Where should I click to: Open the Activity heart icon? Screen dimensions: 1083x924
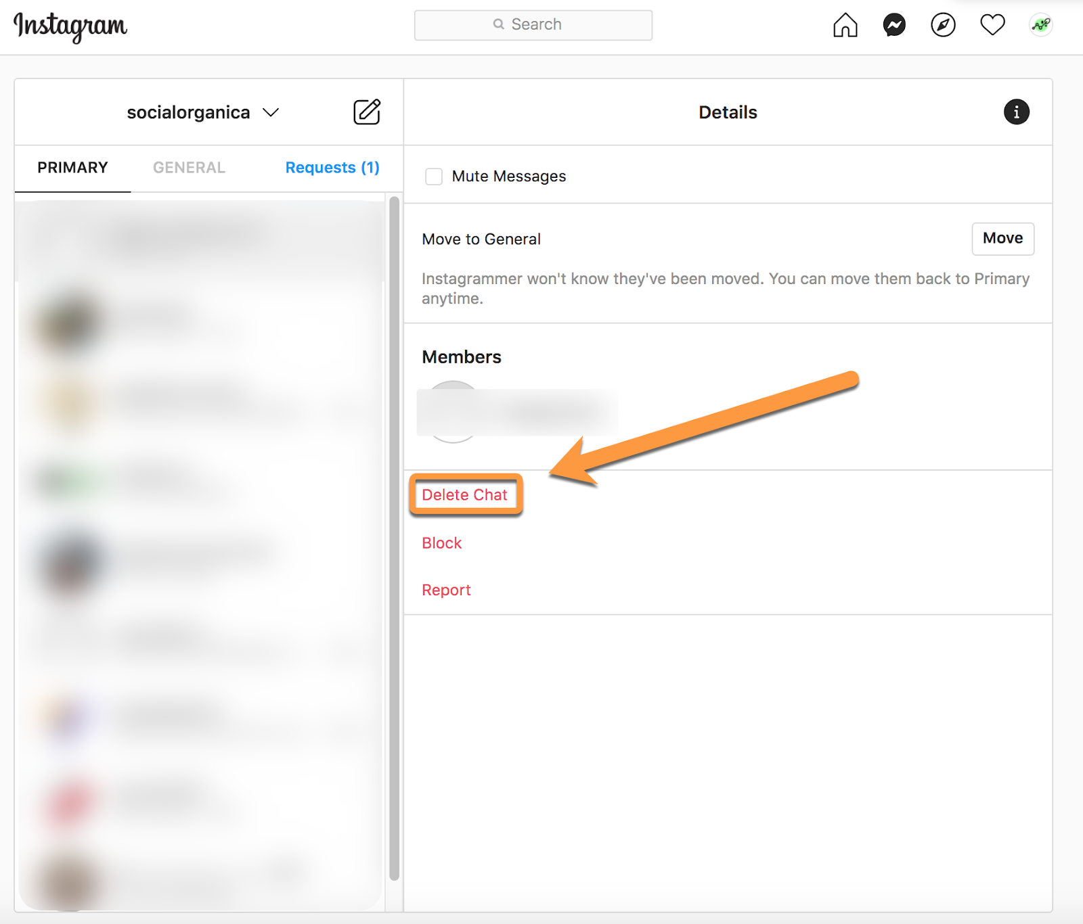[x=992, y=26]
